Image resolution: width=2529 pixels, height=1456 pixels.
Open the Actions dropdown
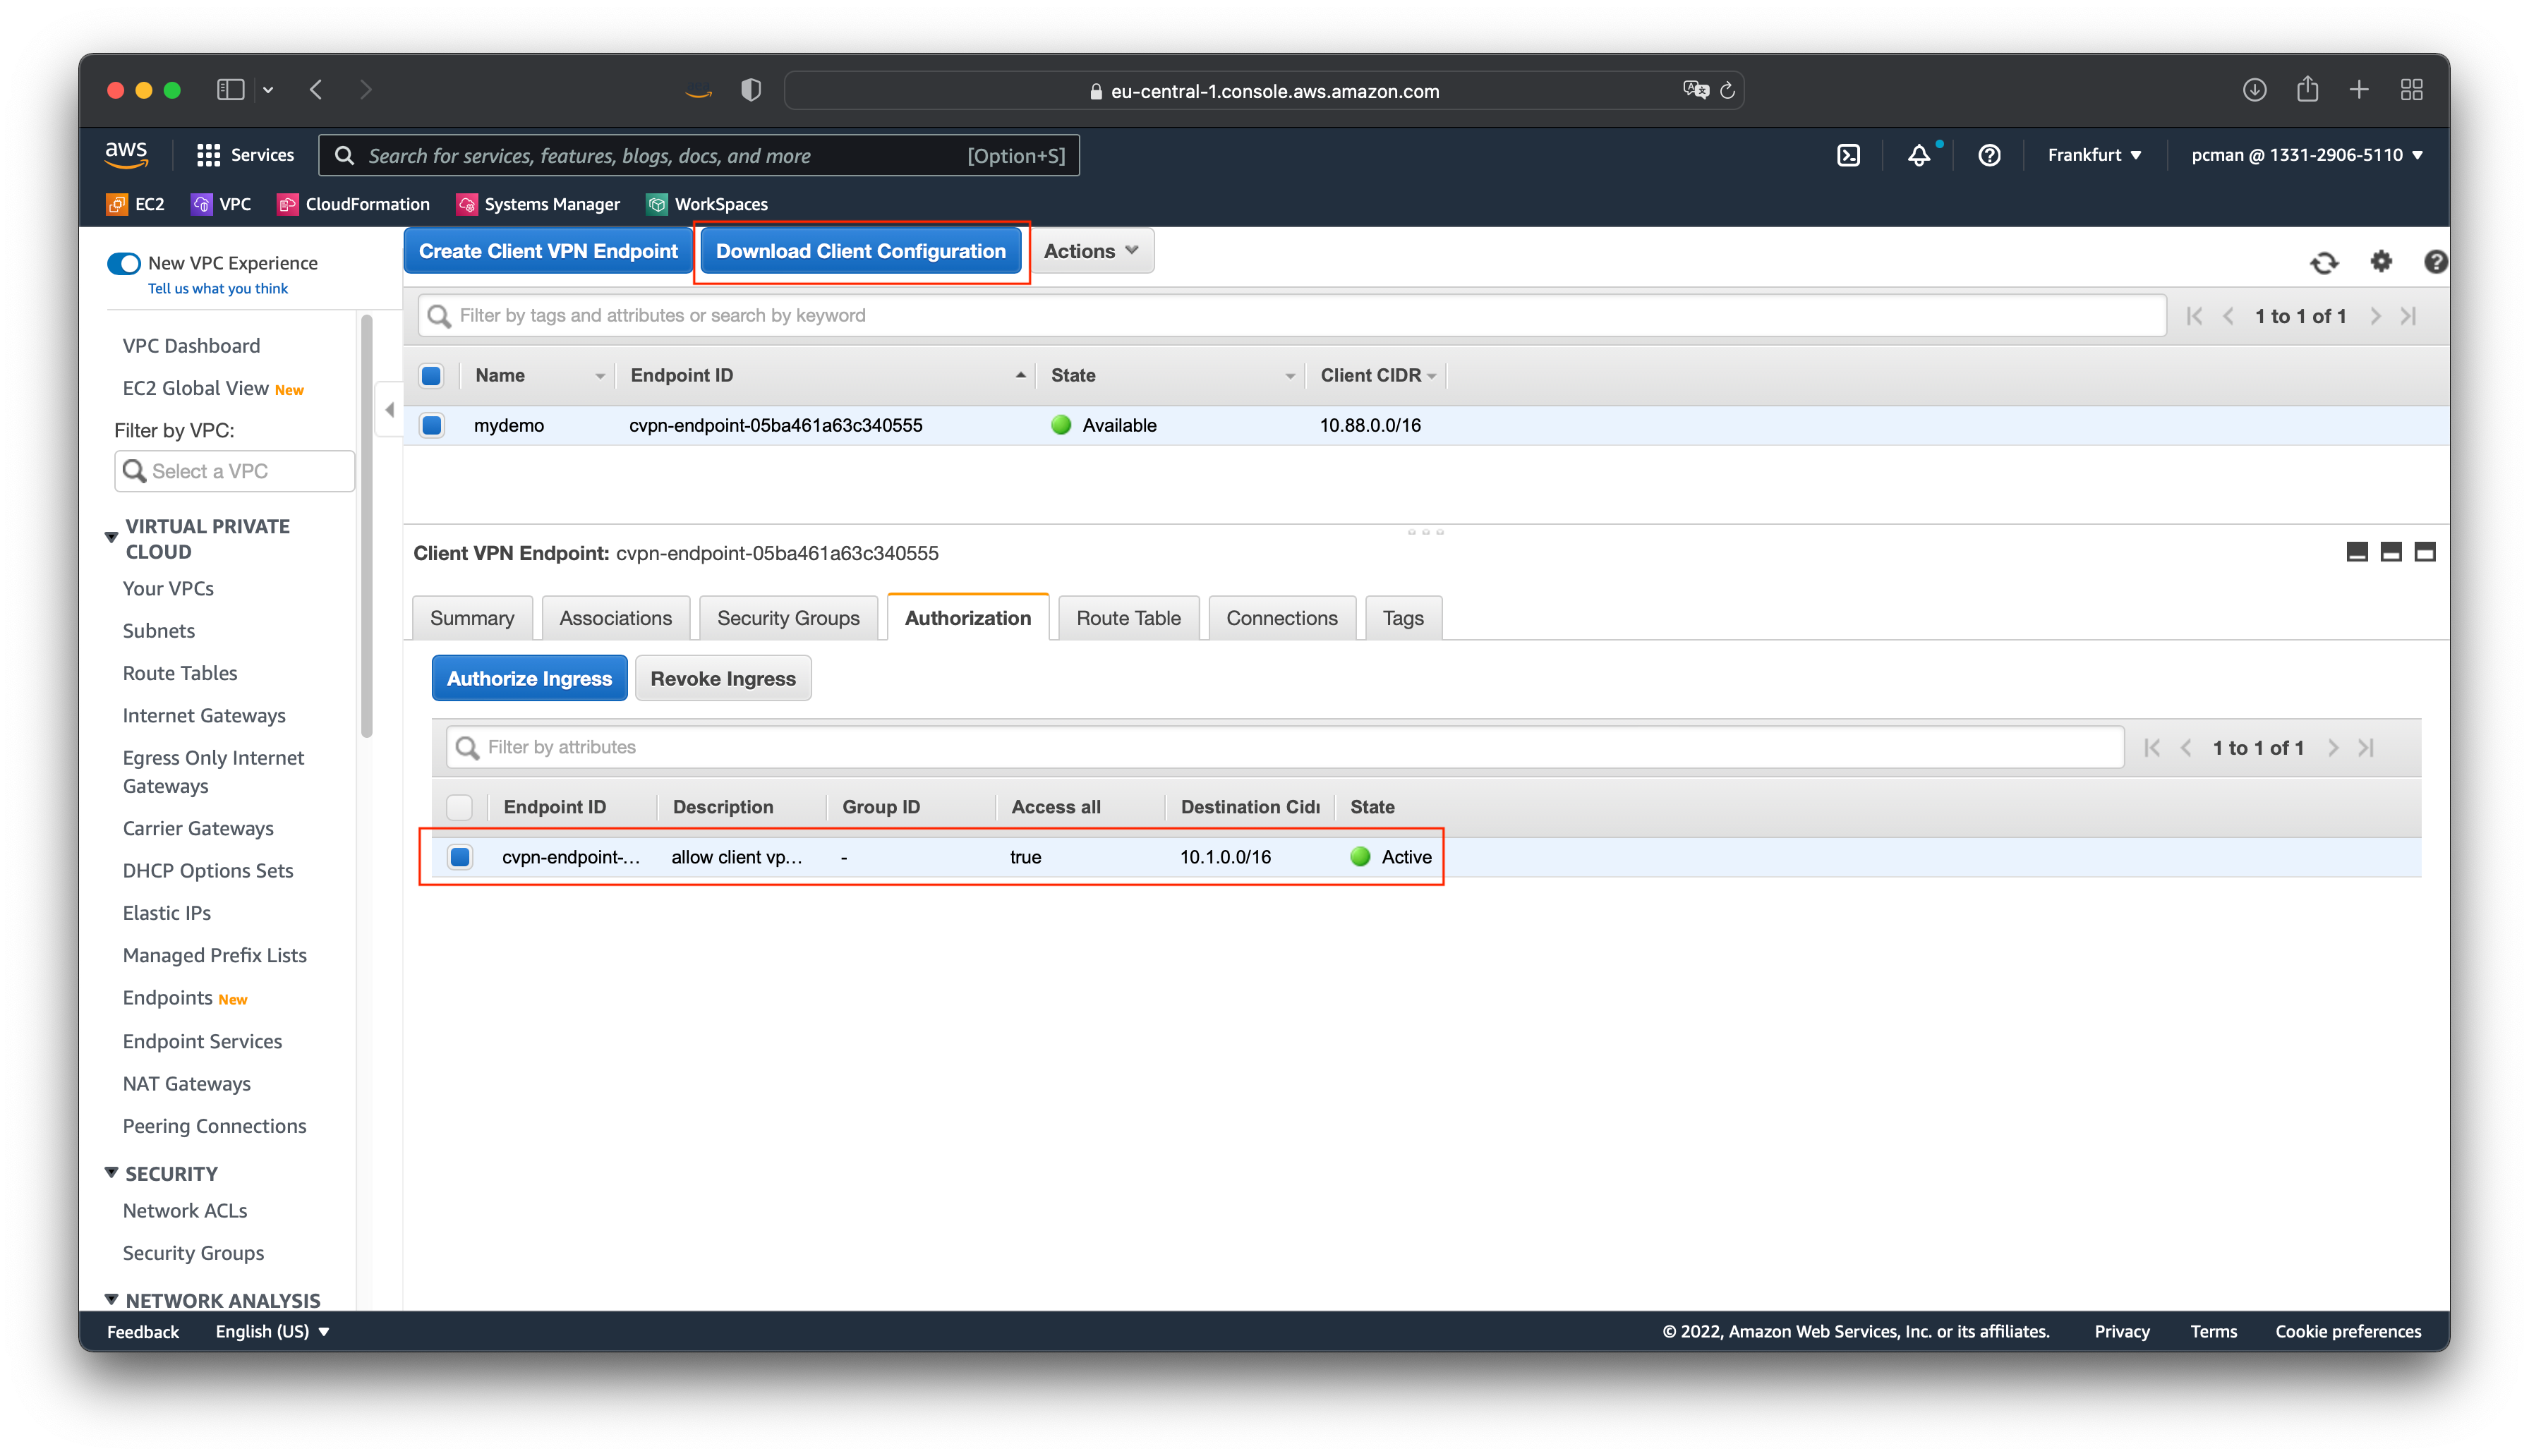click(1091, 251)
